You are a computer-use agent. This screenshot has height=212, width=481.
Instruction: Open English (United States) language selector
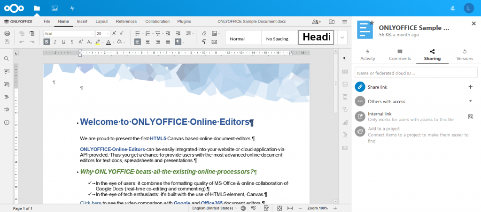tap(214, 208)
